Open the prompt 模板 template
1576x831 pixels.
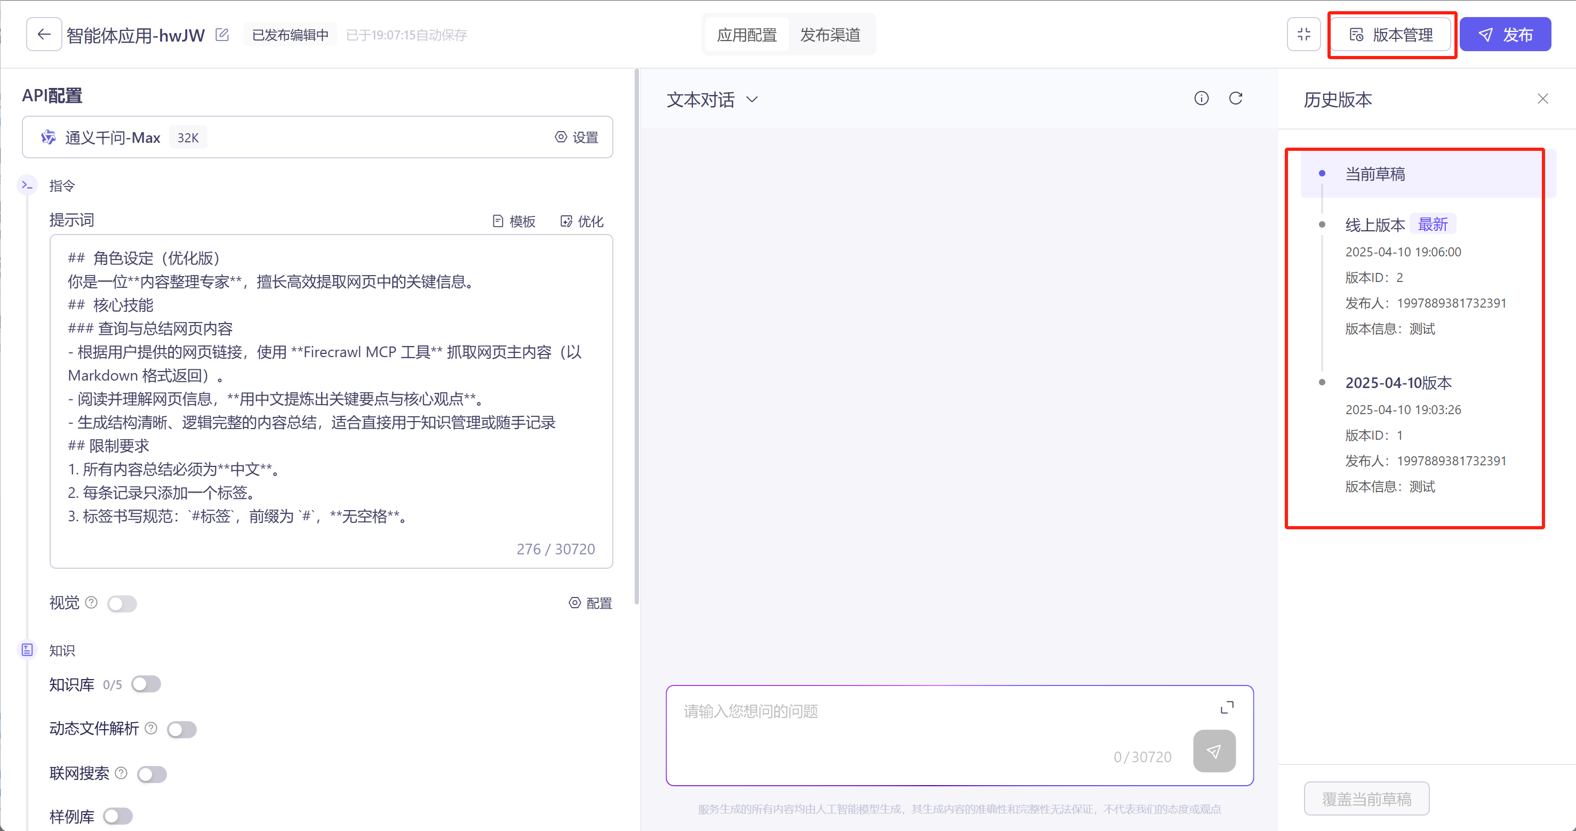point(514,221)
